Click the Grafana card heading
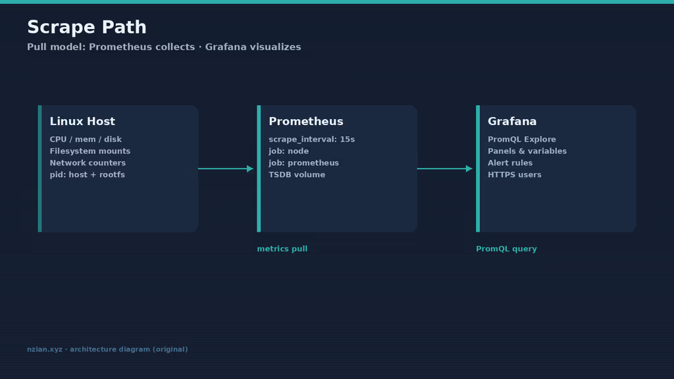This screenshot has width=674, height=379. [x=512, y=121]
